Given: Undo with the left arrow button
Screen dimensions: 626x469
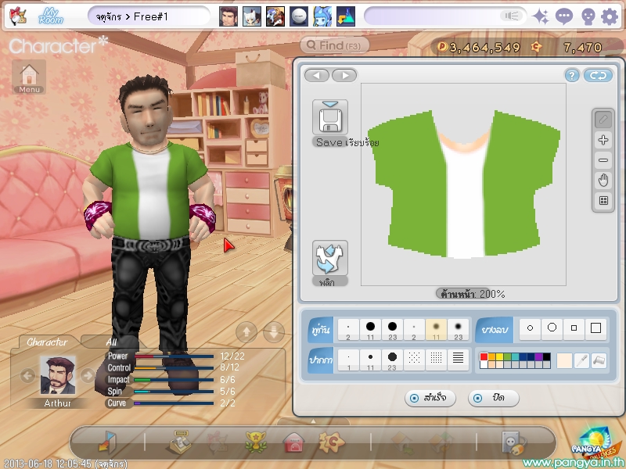Looking at the screenshot, I should tap(317, 75).
